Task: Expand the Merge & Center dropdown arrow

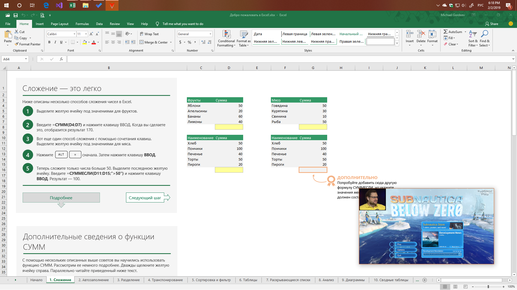Action: tap(171, 42)
